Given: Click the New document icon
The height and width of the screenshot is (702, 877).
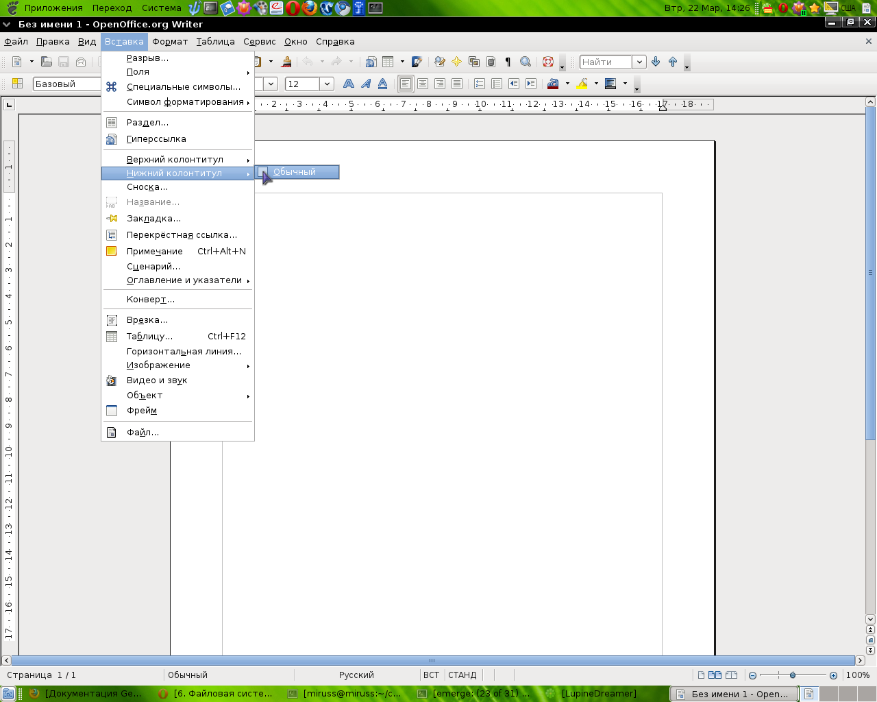Looking at the screenshot, I should [17, 62].
